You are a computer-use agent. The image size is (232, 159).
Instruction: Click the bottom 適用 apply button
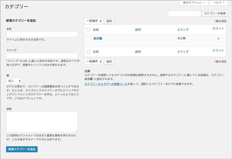coord(109,62)
